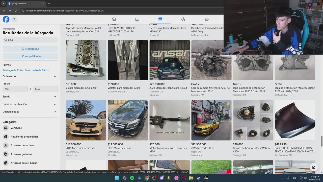Click the page vertical scrollbar thumb
Screen dimensions: 323x182
(x=321, y=141)
